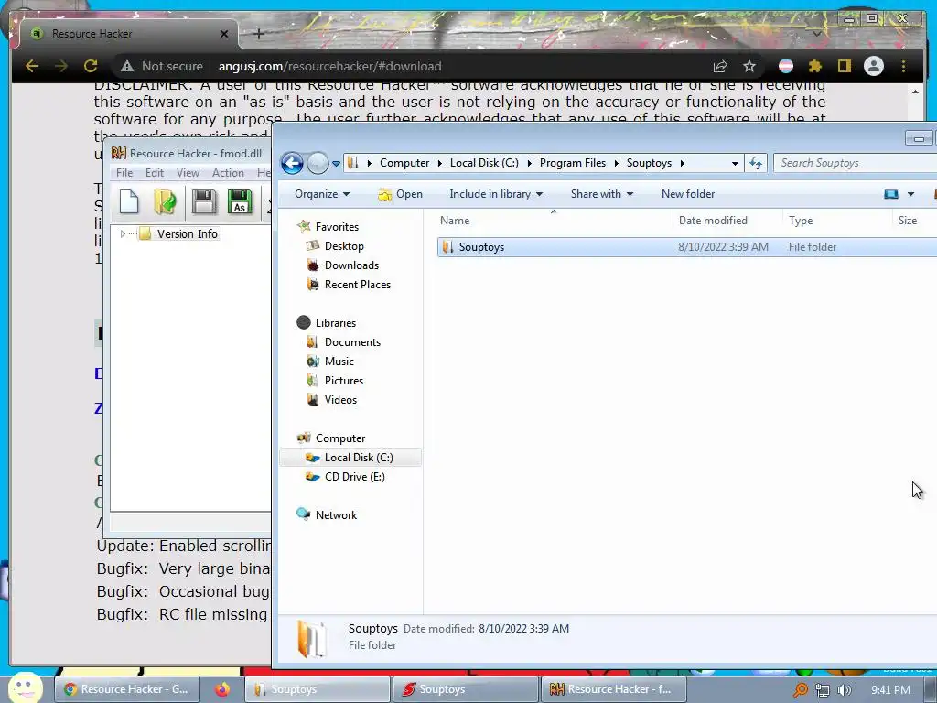This screenshot has width=937, height=703.
Task: Click the clock showing 9:41 PM
Action: [x=891, y=690]
